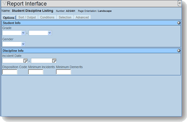
Task: Switch to the Sort / Output tab
Action: (x=27, y=17)
